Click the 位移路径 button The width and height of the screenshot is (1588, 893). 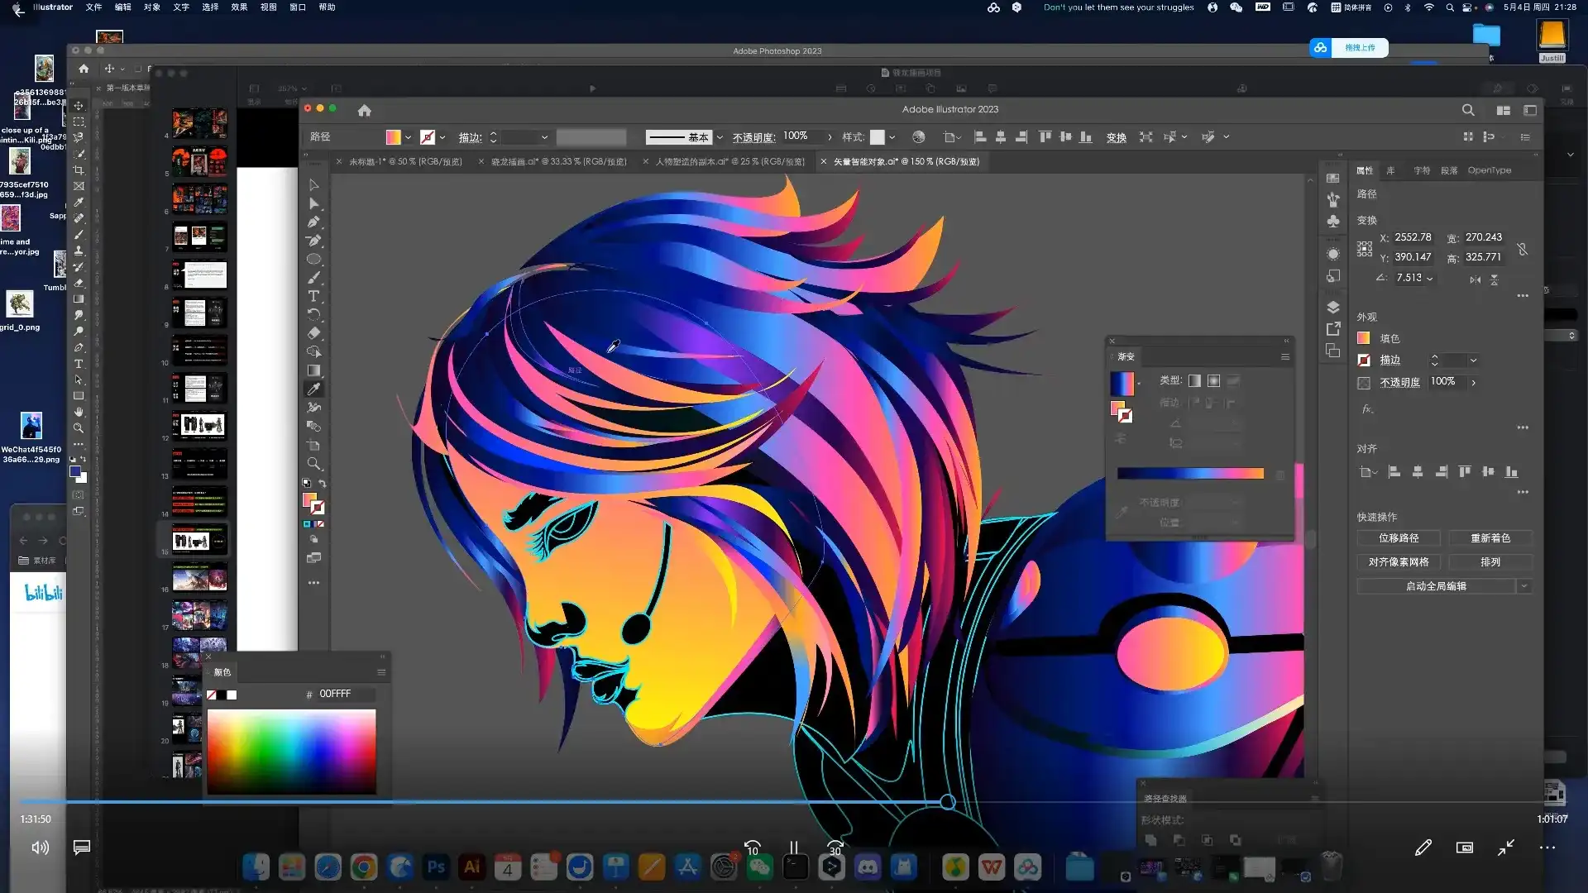pos(1399,538)
